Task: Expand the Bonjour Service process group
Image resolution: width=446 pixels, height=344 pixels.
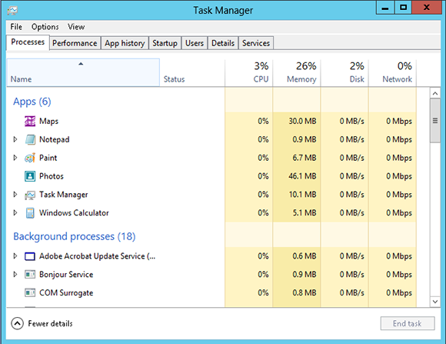Action: tap(15, 274)
